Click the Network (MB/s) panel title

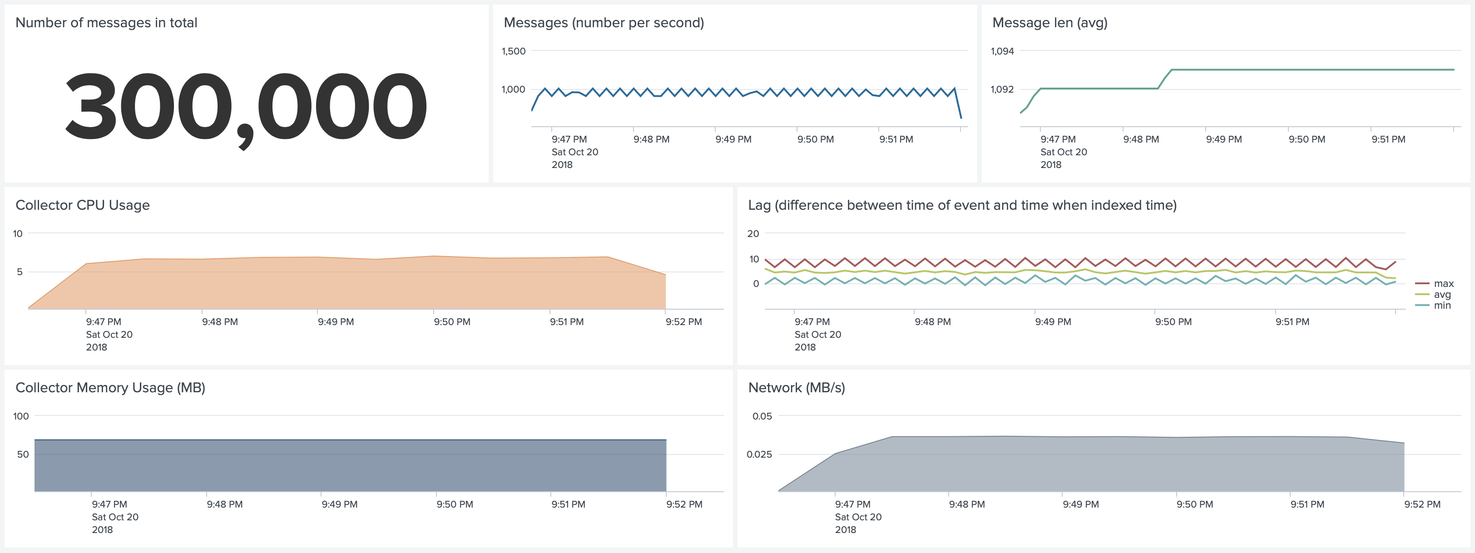(796, 388)
